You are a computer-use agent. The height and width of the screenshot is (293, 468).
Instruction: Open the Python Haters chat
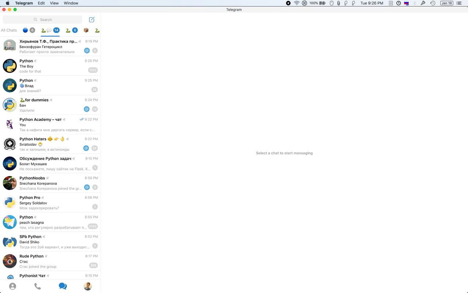coord(50,144)
